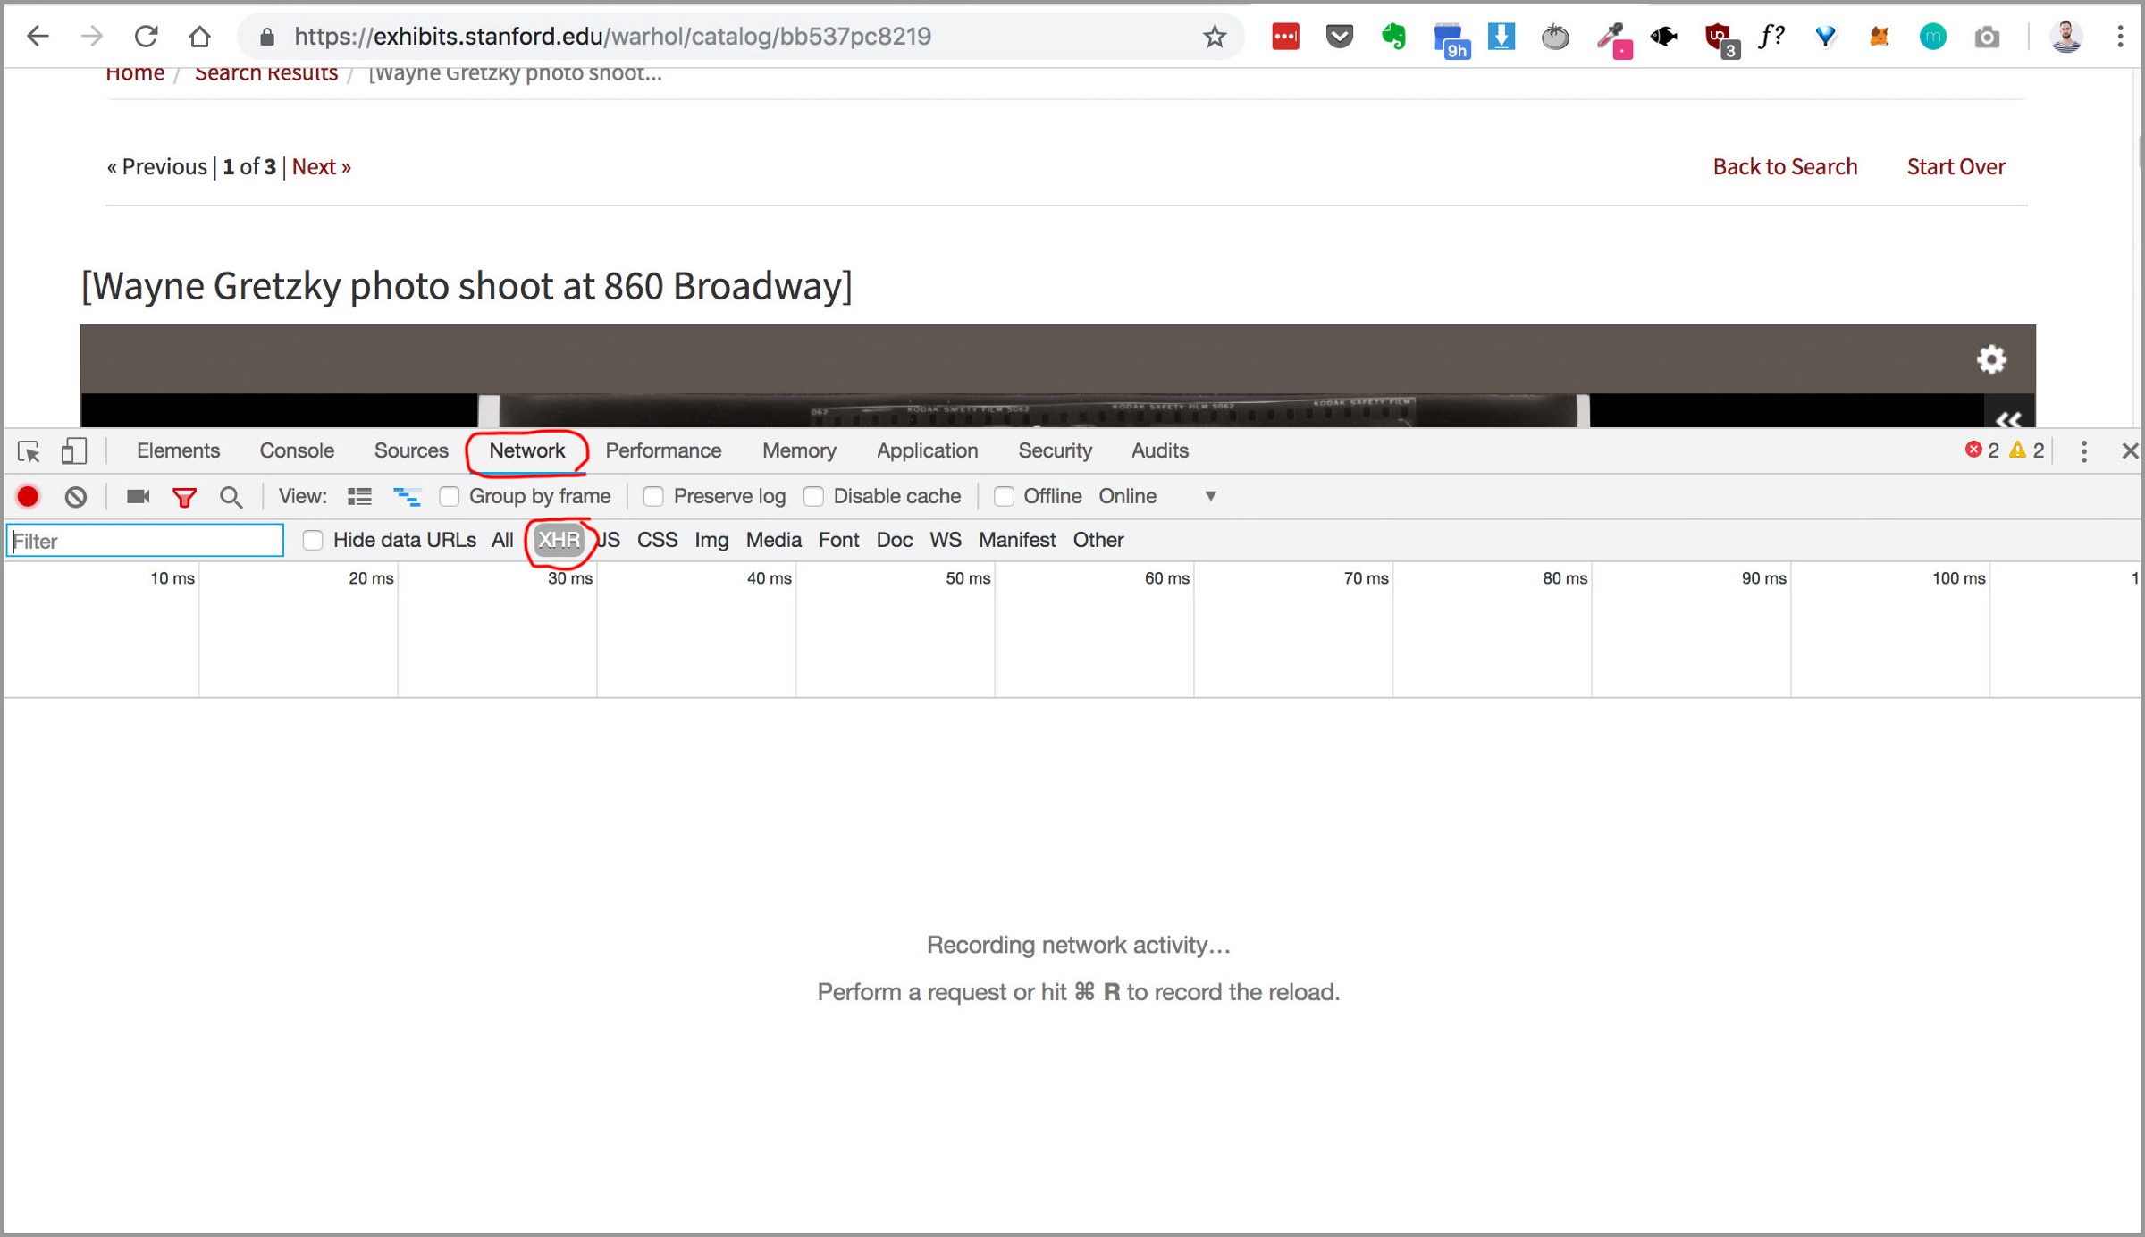Image resolution: width=2145 pixels, height=1237 pixels.
Task: Click the Back to Search link
Action: tap(1784, 166)
